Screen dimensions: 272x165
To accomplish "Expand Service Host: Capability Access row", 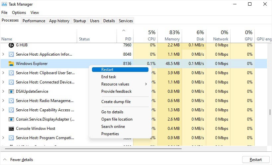I will coord(3,110).
